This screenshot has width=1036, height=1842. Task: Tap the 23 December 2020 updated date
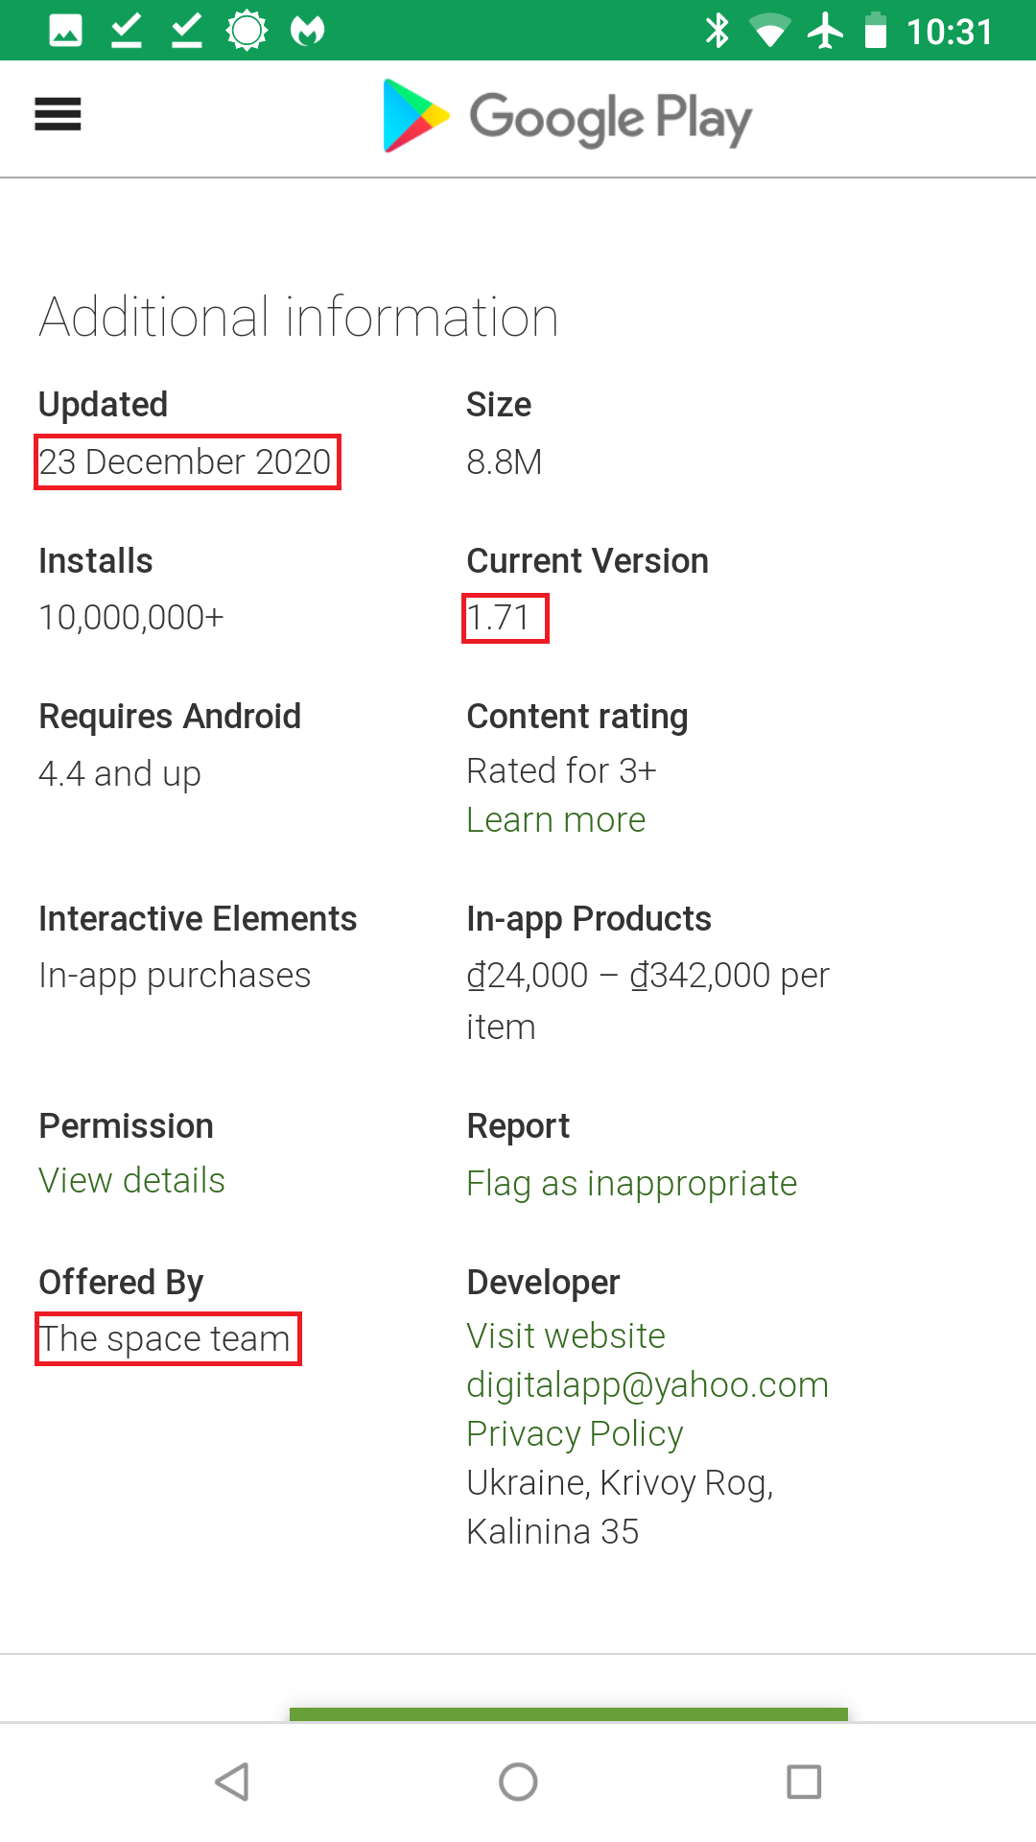coord(186,462)
